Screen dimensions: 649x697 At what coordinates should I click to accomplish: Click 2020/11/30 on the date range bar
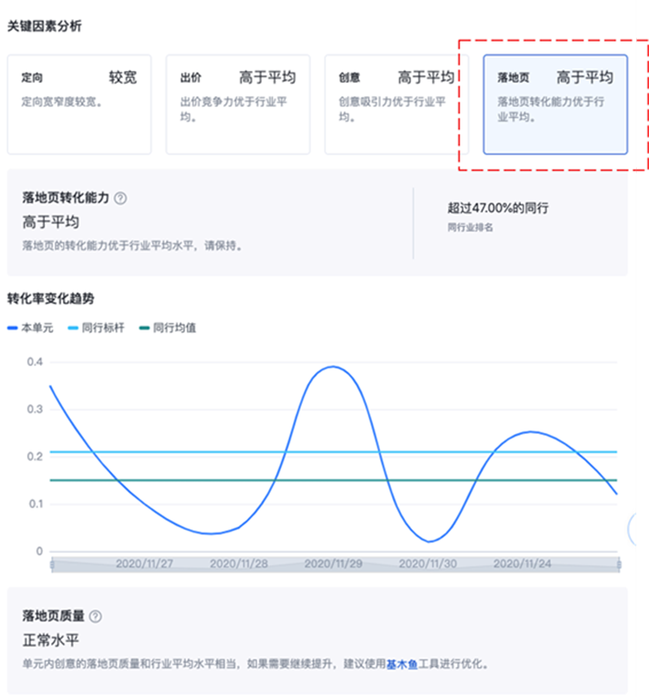[x=427, y=564]
